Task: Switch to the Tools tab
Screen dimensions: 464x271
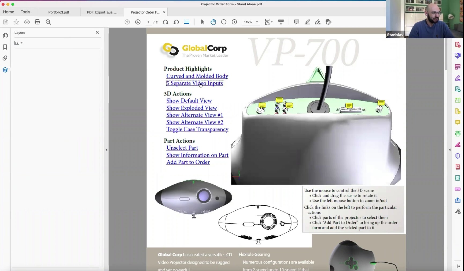Action: click(x=25, y=12)
